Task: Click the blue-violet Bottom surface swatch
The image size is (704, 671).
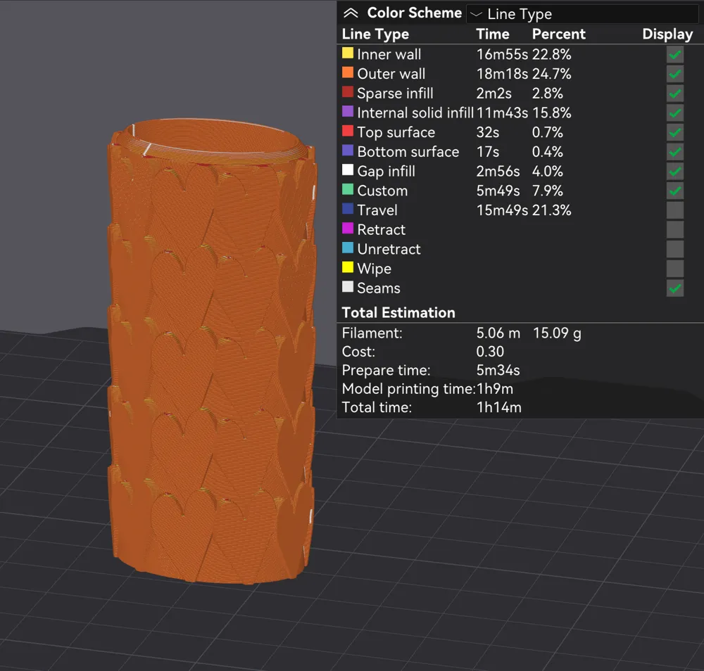Action: [348, 151]
